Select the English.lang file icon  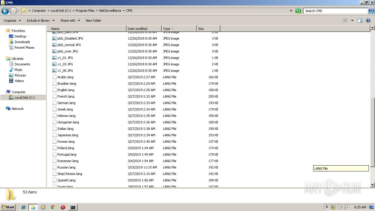tap(54, 90)
